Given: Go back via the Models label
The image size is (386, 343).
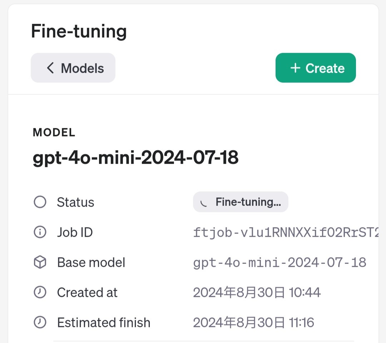Looking at the screenshot, I should pos(82,68).
